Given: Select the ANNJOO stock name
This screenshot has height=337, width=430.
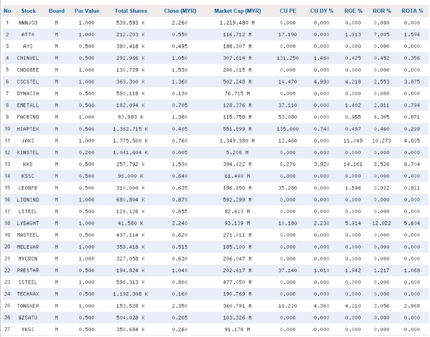Looking at the screenshot, I should pos(28,23).
